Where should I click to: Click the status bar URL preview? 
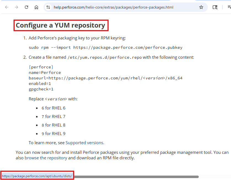pyautogui.click(x=37, y=176)
